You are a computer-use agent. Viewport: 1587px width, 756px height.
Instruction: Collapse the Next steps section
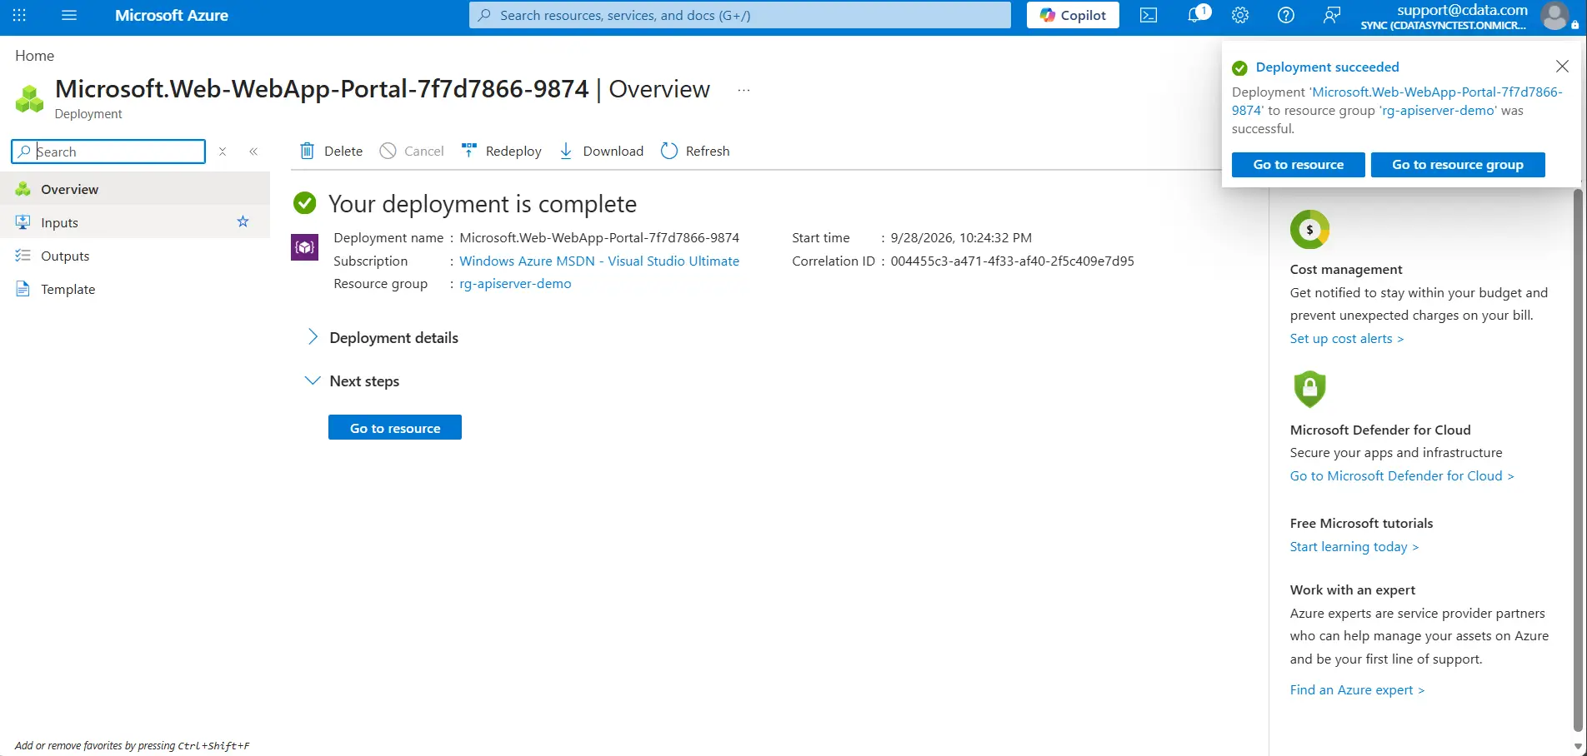[x=353, y=380]
